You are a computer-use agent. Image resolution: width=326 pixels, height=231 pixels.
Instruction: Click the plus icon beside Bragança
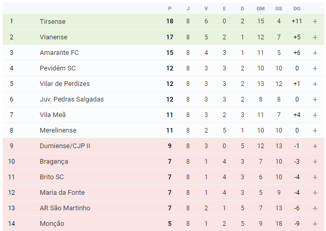315,162
